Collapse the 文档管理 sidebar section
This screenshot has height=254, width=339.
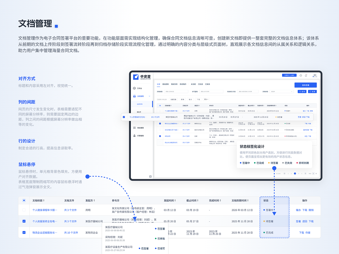(149, 96)
